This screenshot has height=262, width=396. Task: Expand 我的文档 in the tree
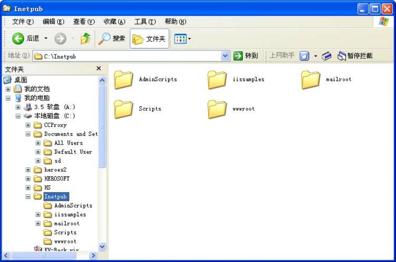click(8, 89)
